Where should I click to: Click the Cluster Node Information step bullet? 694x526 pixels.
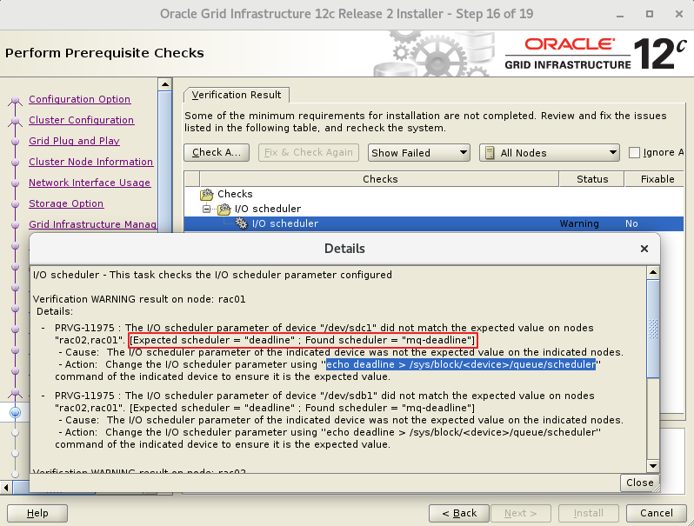(15, 163)
